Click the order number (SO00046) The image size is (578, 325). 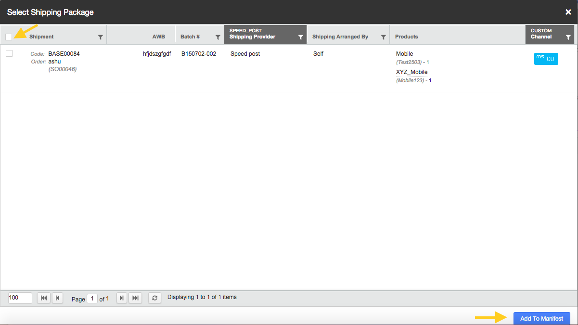point(63,69)
